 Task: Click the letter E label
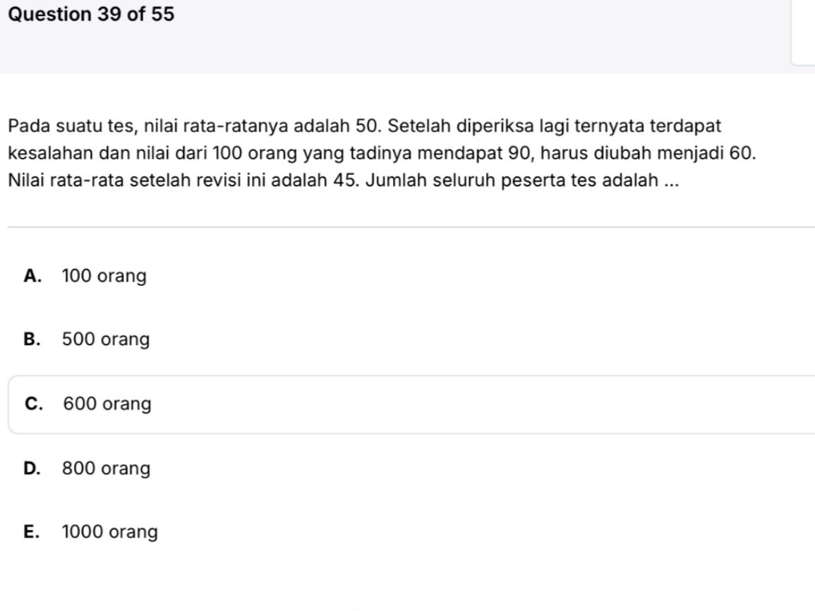31,532
